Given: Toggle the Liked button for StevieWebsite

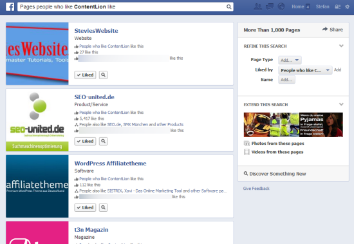Looking at the screenshot, I should (85, 75).
